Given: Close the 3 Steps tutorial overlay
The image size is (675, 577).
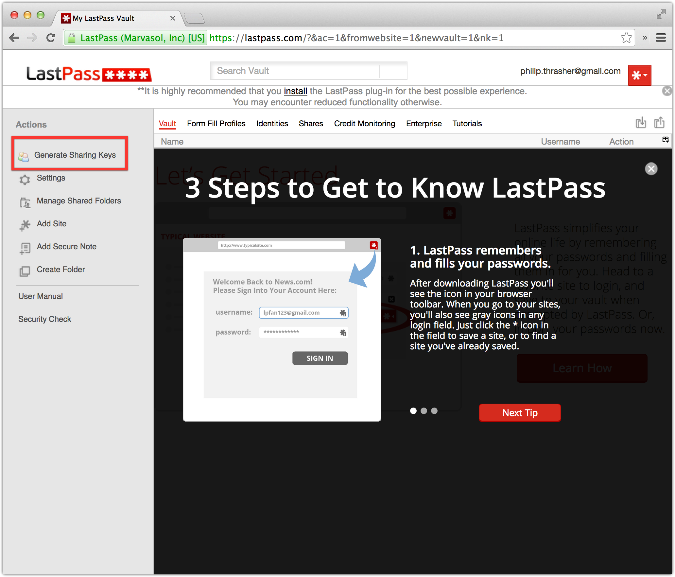Looking at the screenshot, I should coord(651,169).
